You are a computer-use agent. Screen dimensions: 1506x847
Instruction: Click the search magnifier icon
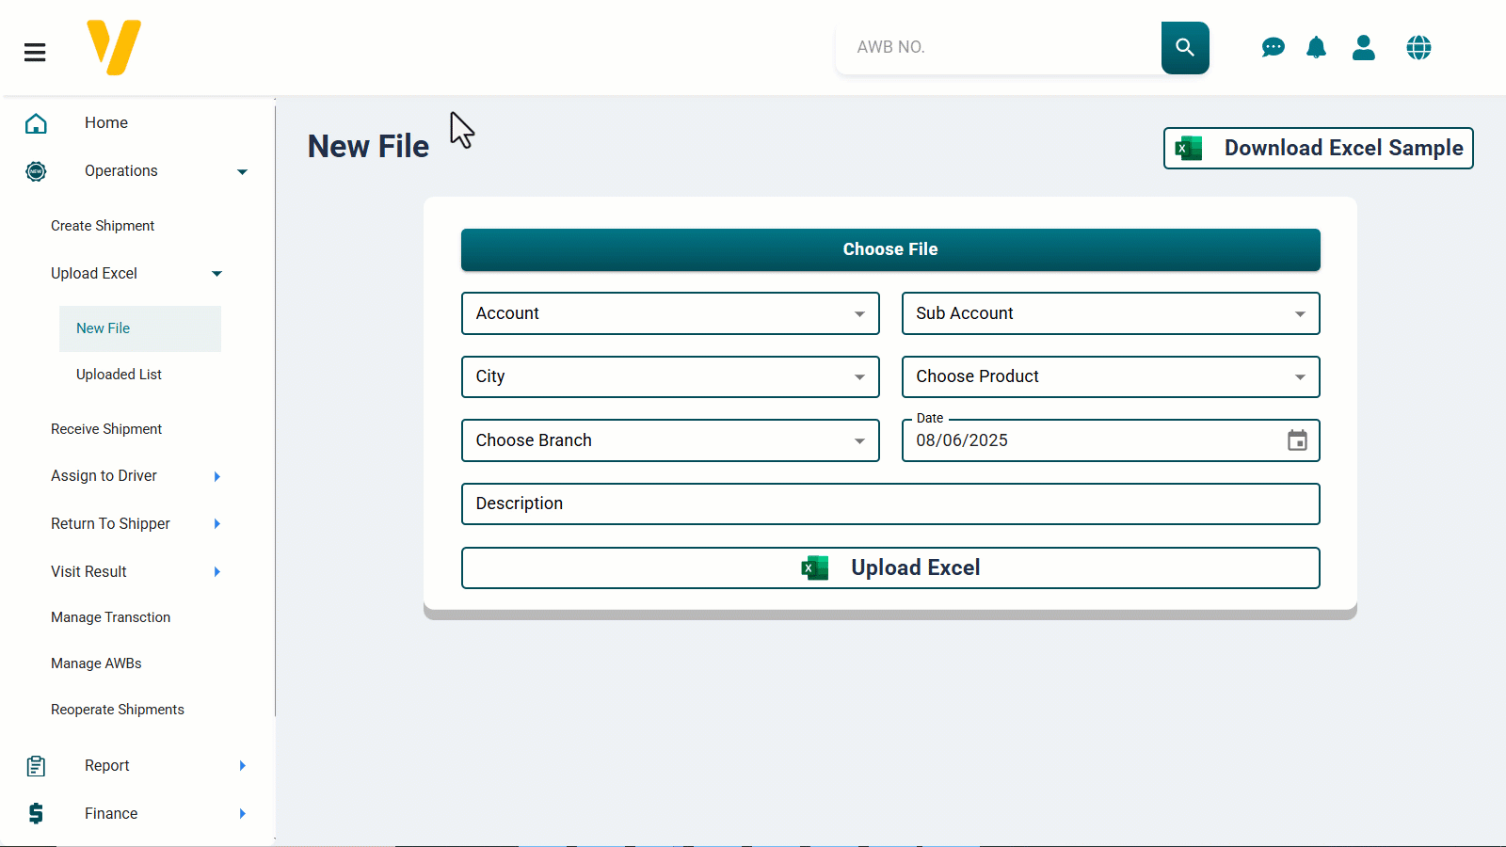pos(1184,47)
